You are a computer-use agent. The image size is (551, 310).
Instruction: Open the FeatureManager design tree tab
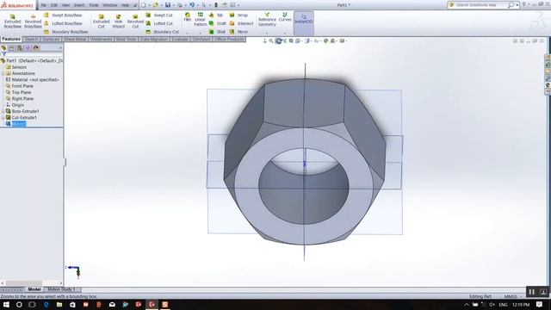coord(3,48)
